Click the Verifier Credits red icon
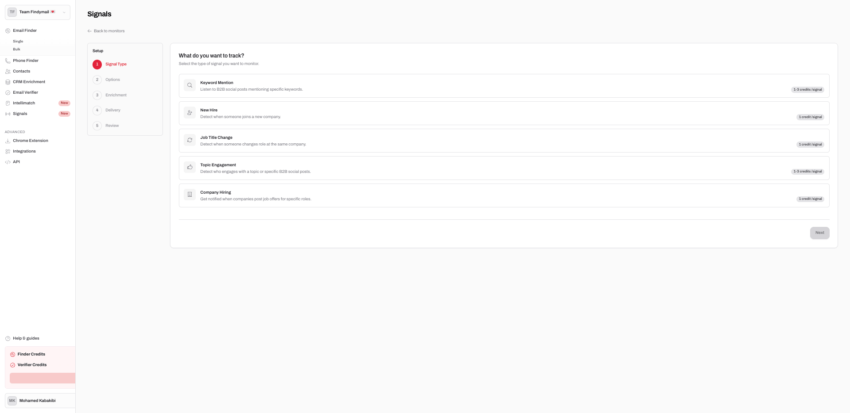 [x=12, y=365]
